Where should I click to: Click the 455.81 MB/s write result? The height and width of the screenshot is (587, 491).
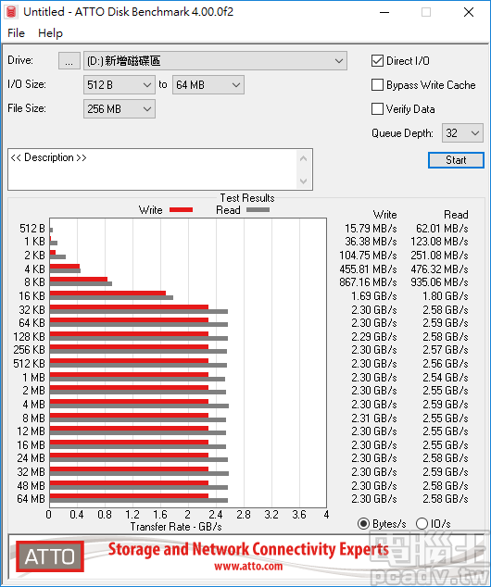pos(368,269)
